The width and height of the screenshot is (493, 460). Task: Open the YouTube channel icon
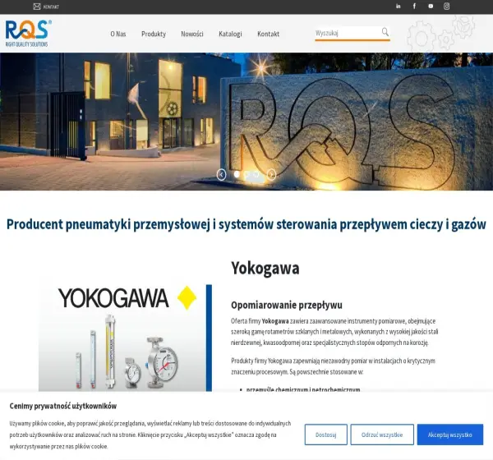[x=431, y=7]
